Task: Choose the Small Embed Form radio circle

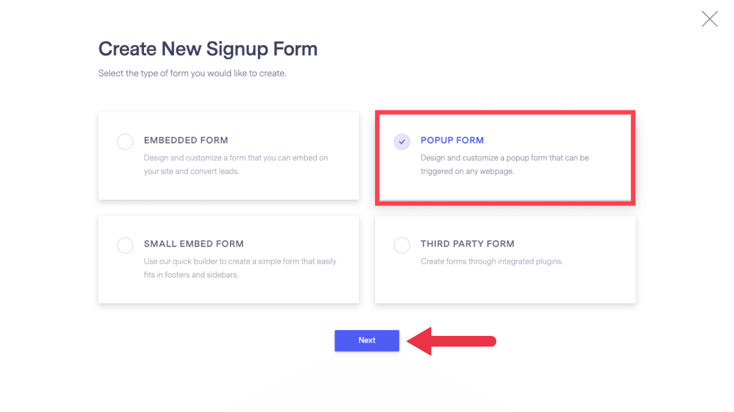Action: [x=125, y=245]
